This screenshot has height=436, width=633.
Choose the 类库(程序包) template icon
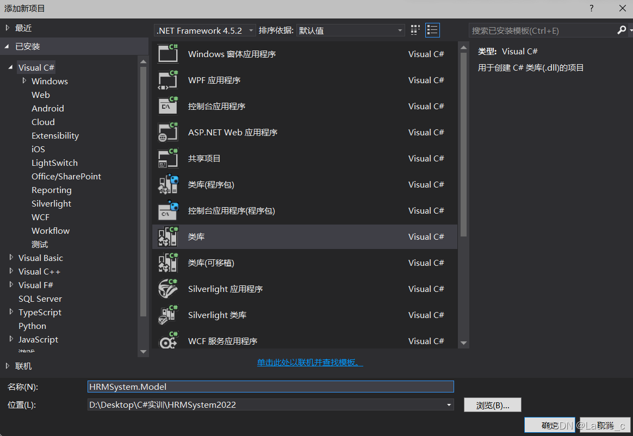tap(168, 184)
